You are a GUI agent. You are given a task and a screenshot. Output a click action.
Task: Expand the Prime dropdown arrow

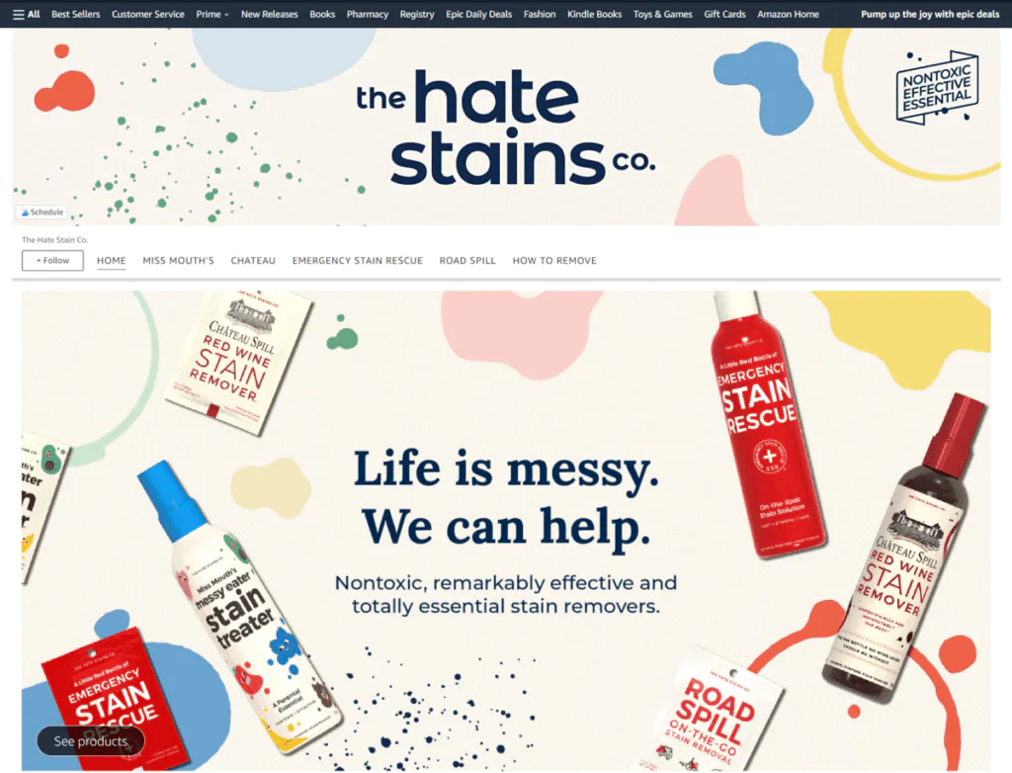click(x=226, y=15)
